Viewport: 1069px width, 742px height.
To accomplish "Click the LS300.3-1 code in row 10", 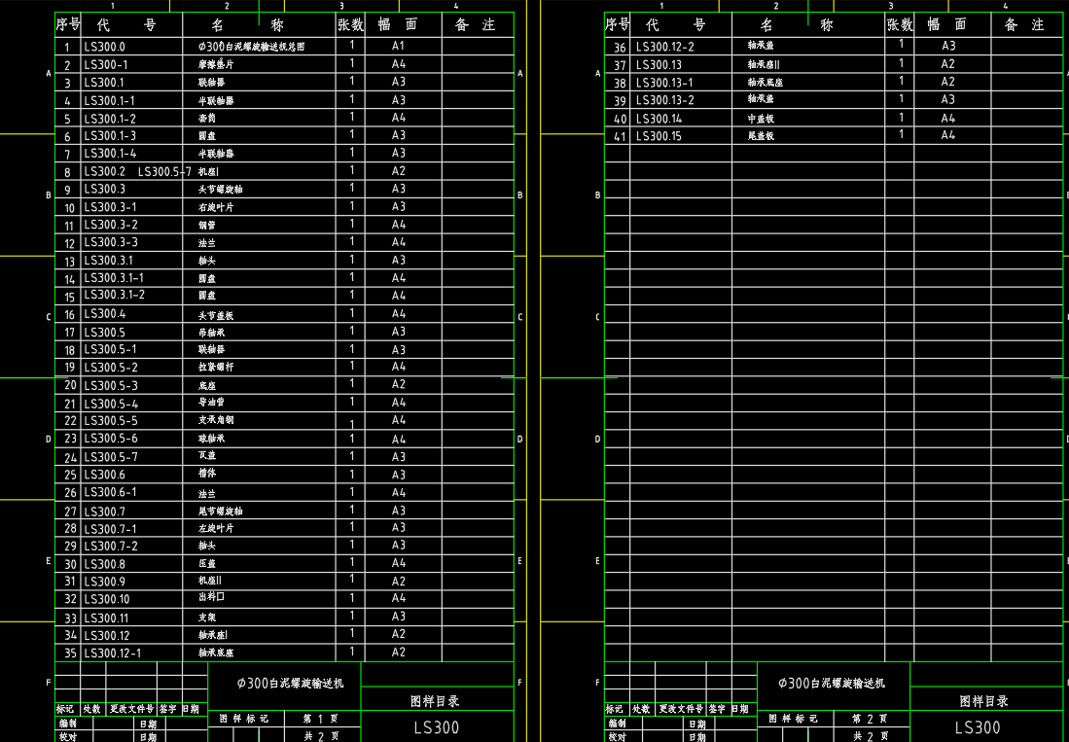I will tap(110, 207).
